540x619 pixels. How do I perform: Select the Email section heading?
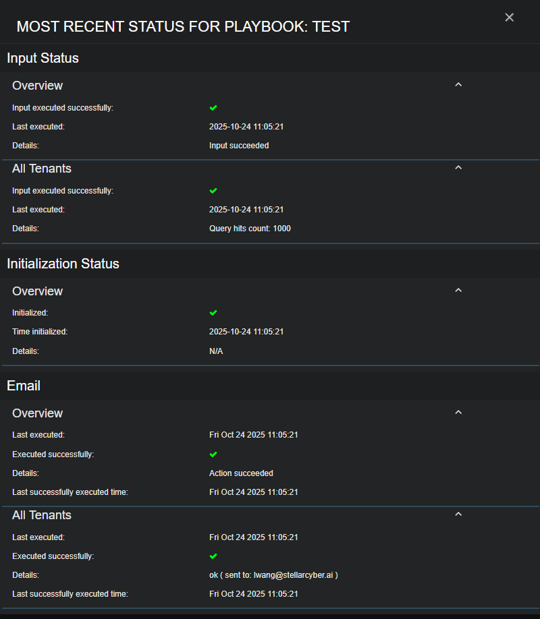pos(24,386)
